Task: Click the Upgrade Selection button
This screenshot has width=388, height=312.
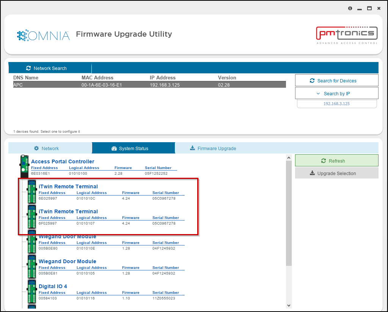Action: point(336,173)
